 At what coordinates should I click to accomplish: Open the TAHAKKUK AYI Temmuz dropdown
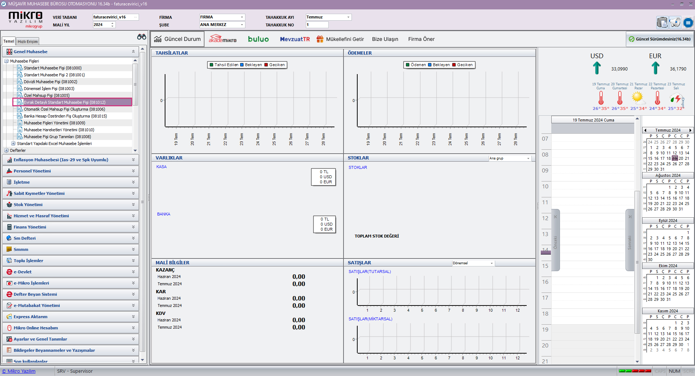coord(348,17)
